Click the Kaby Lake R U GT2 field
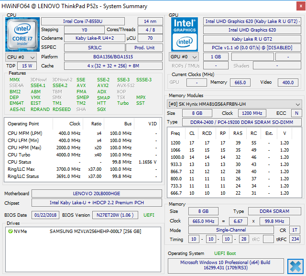Viewport: 306px width, 276px height. pyautogui.click(x=252, y=39)
